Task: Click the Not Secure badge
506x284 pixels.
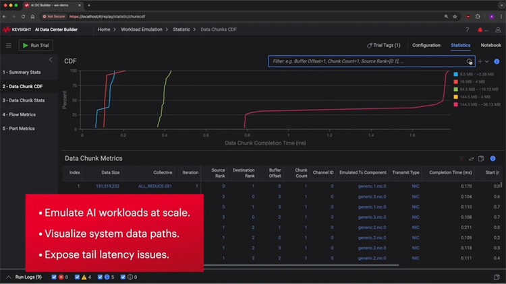Action: click(54, 16)
